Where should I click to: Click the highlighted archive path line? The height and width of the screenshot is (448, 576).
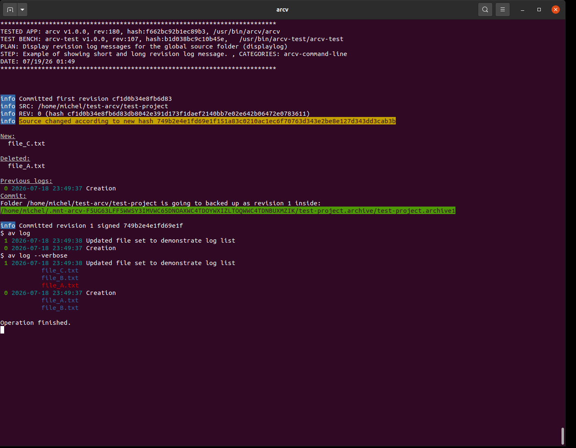[228, 211]
